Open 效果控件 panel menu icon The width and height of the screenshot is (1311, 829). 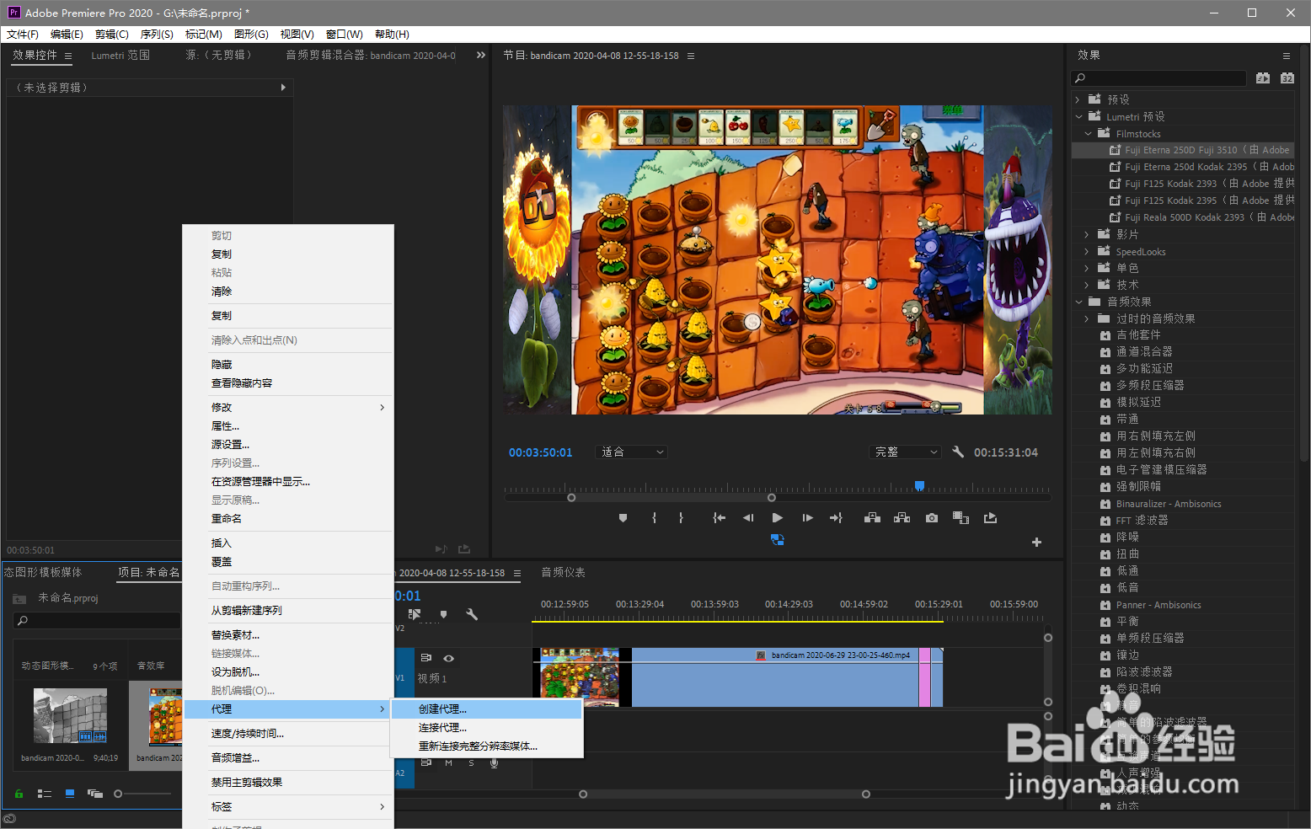point(68,56)
